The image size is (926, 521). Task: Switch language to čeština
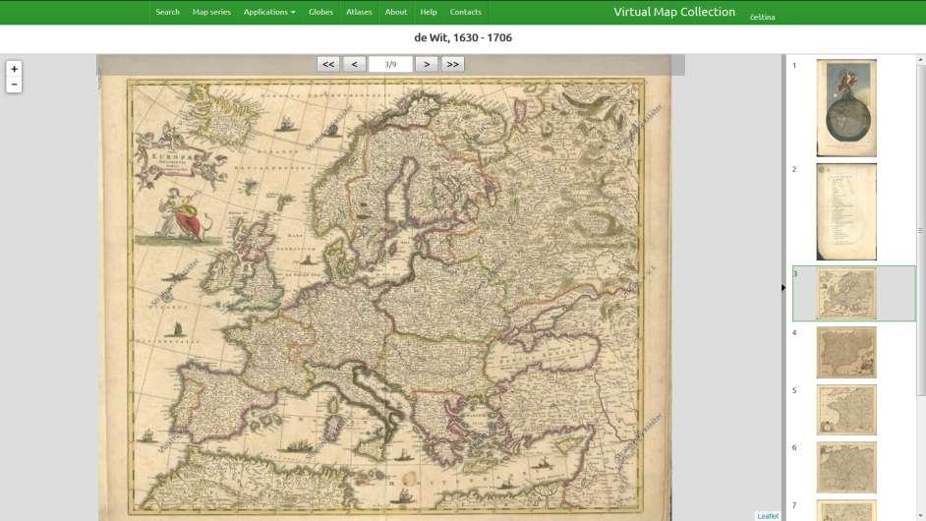click(x=763, y=17)
